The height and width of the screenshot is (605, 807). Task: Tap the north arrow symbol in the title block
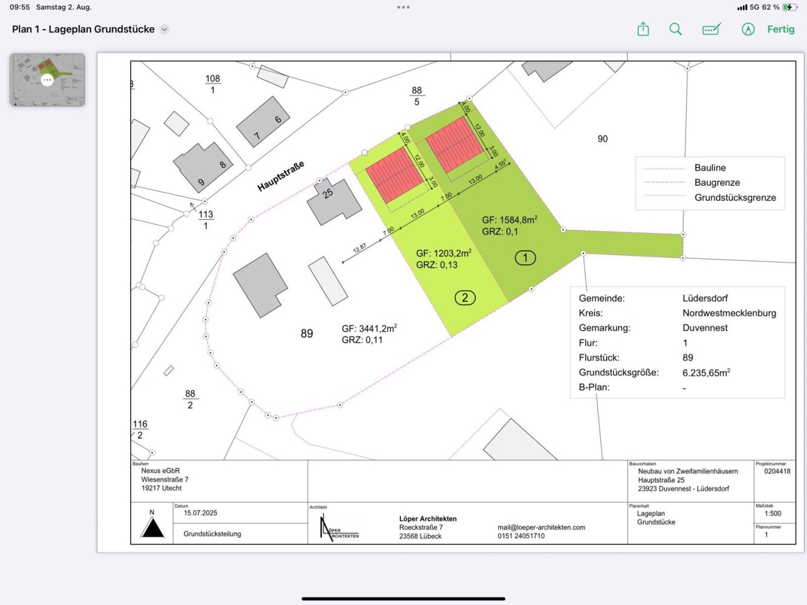[x=152, y=528]
